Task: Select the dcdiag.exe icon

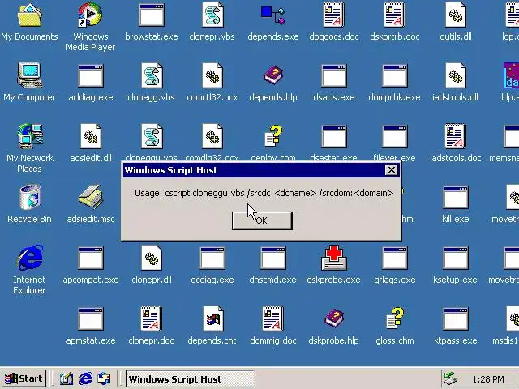Action: tap(212, 259)
